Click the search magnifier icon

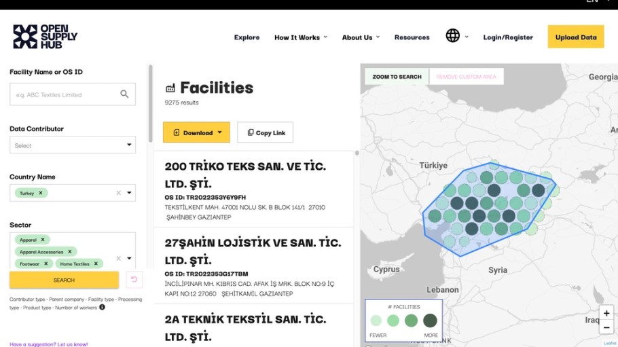(124, 94)
